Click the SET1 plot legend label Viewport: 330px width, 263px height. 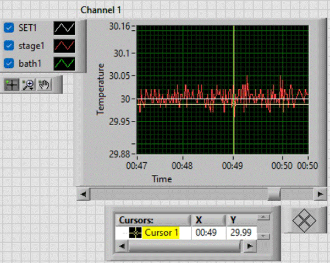click(28, 28)
